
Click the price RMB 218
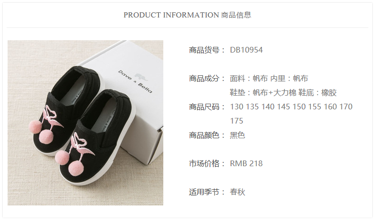click(246, 164)
